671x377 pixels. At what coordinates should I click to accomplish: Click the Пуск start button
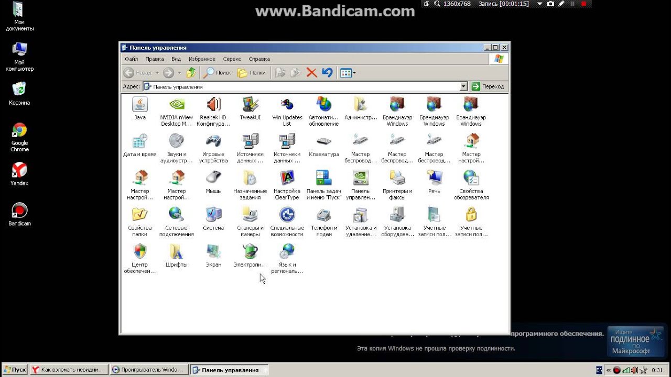(14, 370)
